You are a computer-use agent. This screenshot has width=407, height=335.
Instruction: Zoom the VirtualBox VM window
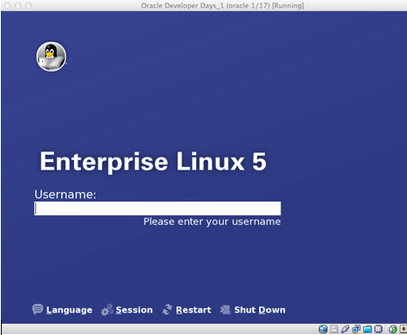28,5
